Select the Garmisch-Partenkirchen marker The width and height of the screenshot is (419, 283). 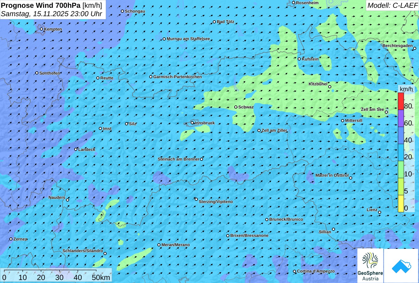pyautogui.click(x=151, y=77)
